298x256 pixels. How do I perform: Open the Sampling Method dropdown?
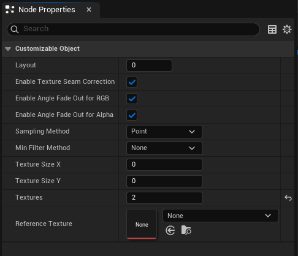click(x=164, y=132)
